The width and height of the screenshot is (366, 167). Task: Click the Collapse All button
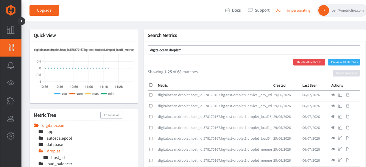[112, 115]
